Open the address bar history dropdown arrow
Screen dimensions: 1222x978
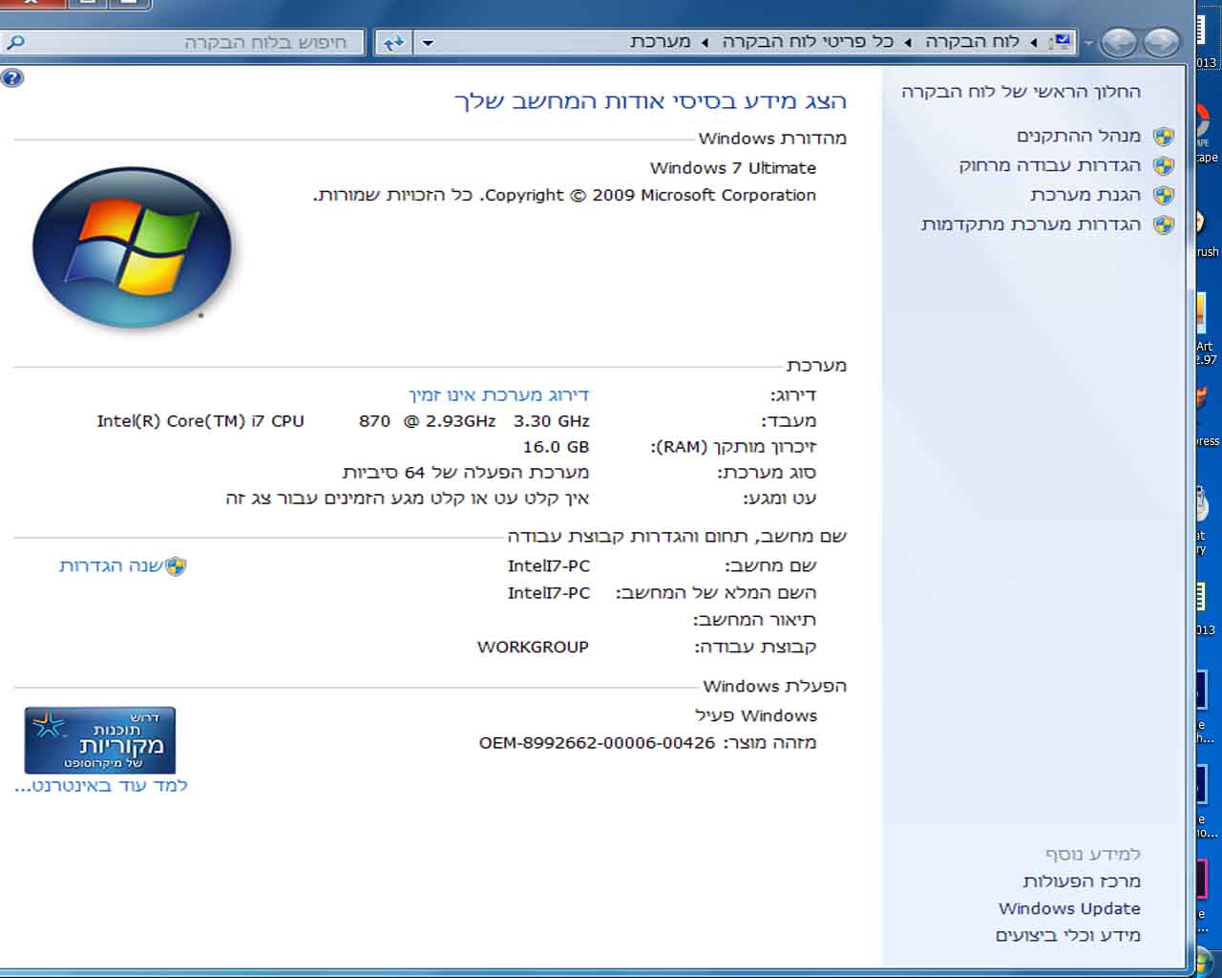point(428,42)
